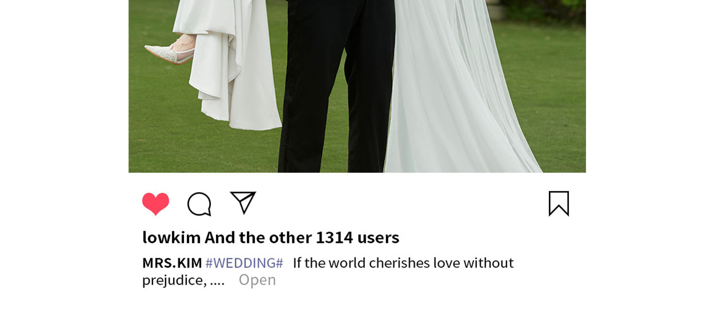Viewport: 714px width, 323px height.
Task: Save the post with the bookmark icon
Action: tap(559, 204)
